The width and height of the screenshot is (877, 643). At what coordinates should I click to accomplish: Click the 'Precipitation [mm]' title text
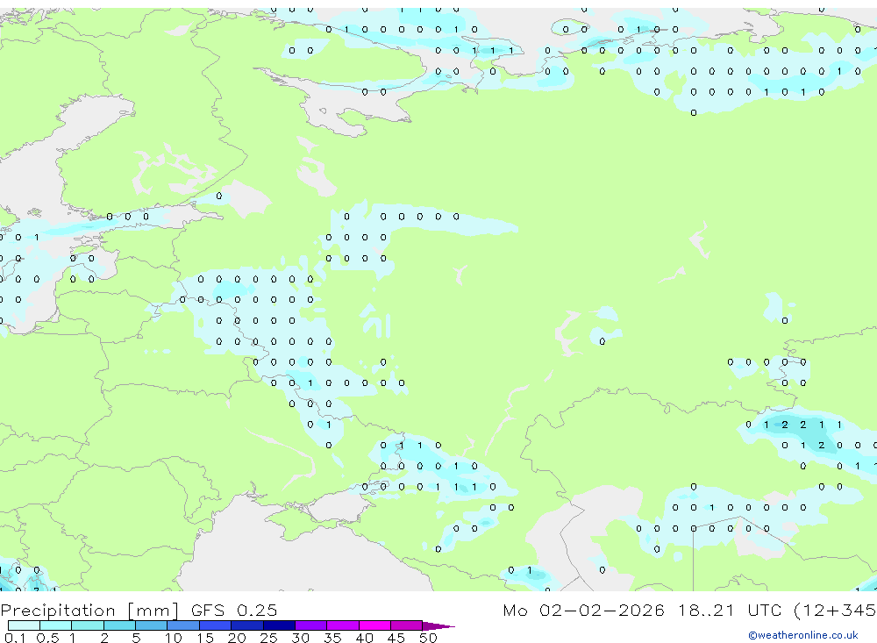tap(90, 611)
